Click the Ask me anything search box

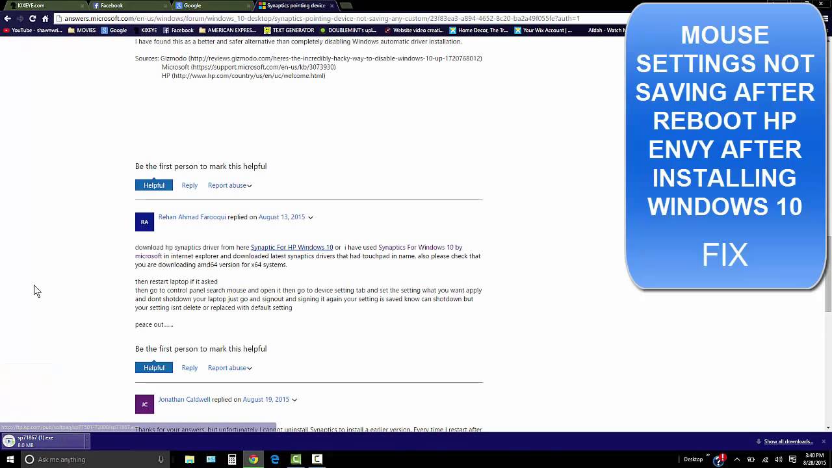pos(94,460)
